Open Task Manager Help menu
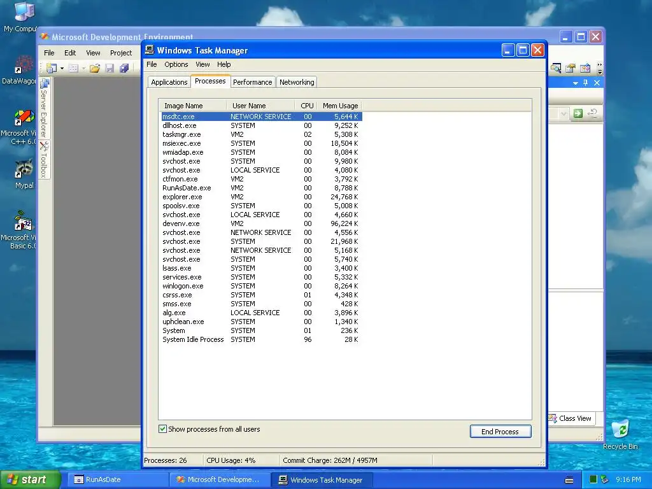Viewport: 652px width, 489px height. (x=223, y=64)
